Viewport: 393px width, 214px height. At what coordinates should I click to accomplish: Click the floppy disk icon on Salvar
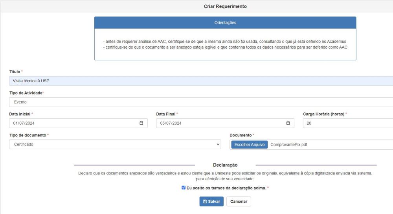click(x=205, y=201)
